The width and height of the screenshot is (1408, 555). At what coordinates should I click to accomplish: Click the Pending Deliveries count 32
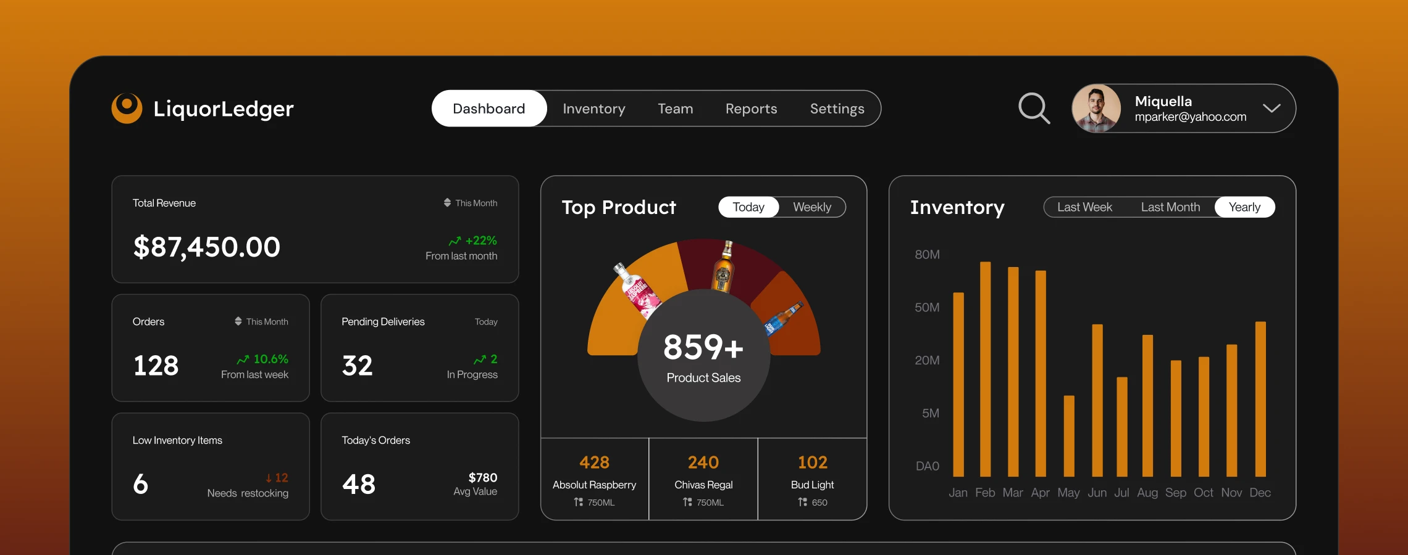pos(358,366)
